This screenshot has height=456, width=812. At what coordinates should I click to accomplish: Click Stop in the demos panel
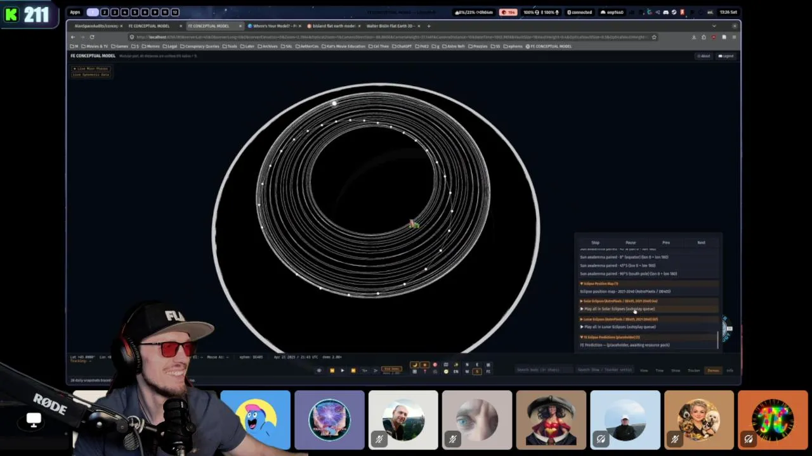pos(595,243)
